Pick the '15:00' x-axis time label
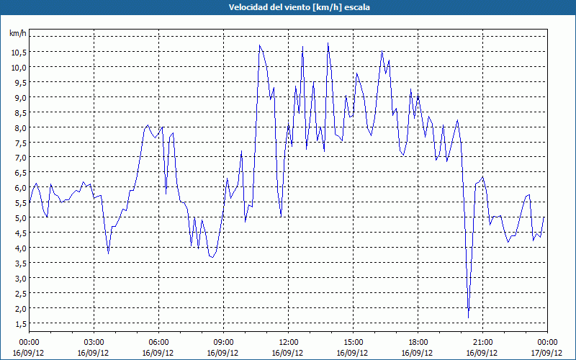Screen dimensions: 576x360 [353, 343]
